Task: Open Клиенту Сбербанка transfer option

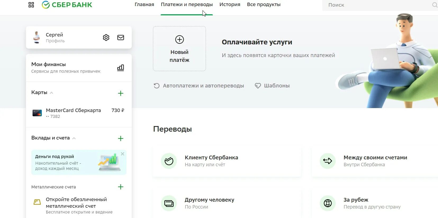Action: pyautogui.click(x=227, y=161)
